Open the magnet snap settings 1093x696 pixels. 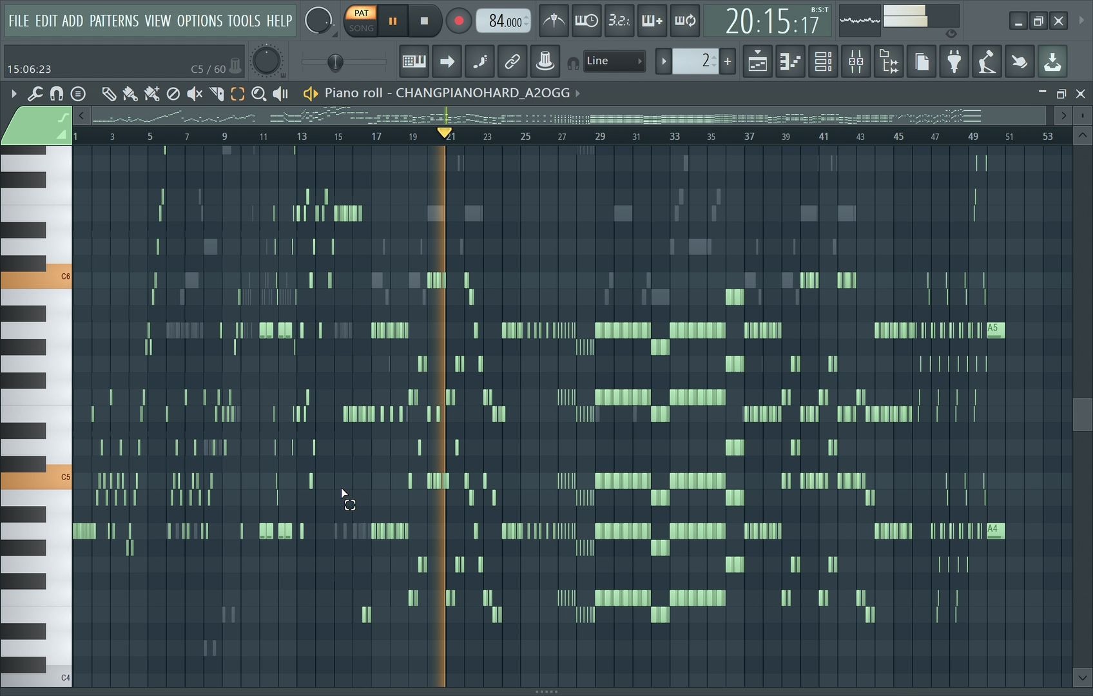tap(57, 94)
